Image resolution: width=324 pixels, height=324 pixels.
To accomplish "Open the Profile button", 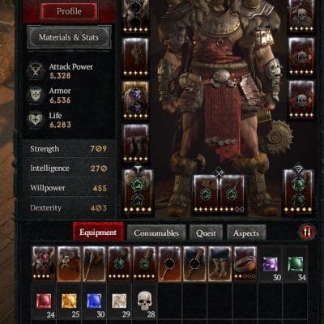I will pos(69,11).
